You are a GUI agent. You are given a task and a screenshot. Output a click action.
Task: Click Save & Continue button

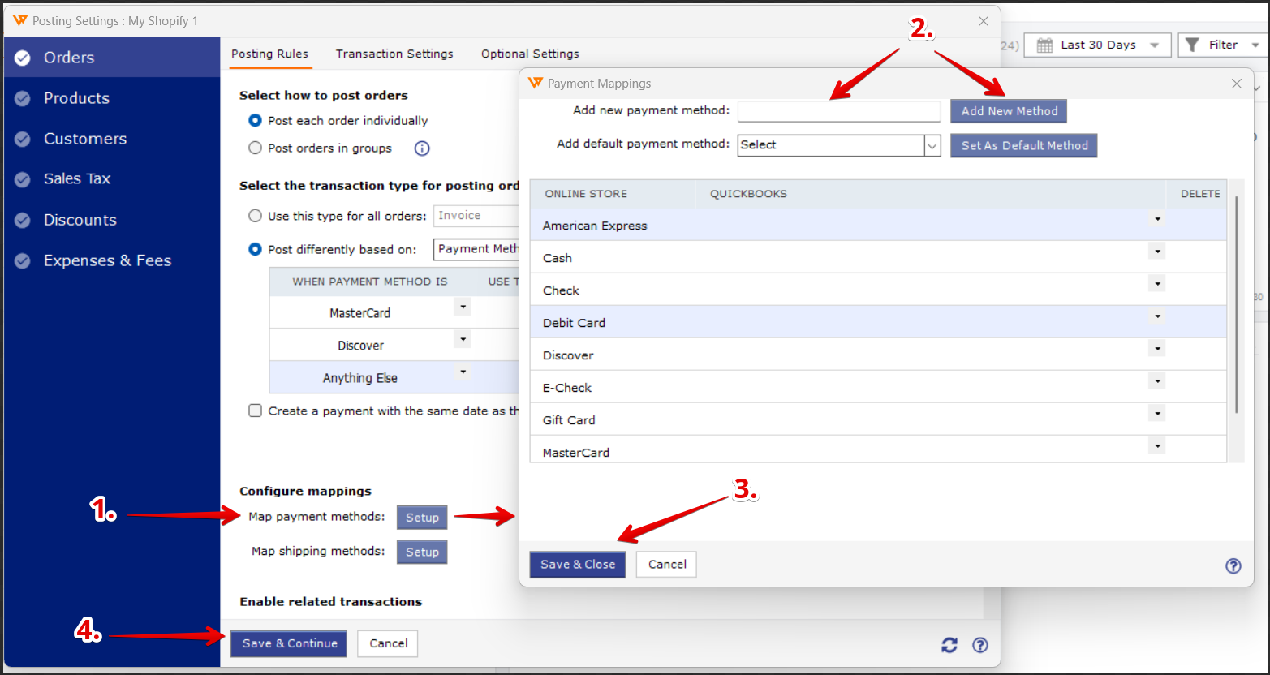289,643
